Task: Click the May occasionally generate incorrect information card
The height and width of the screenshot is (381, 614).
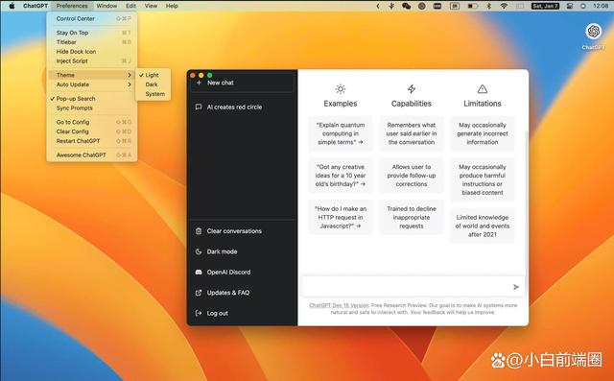Action: tap(483, 133)
